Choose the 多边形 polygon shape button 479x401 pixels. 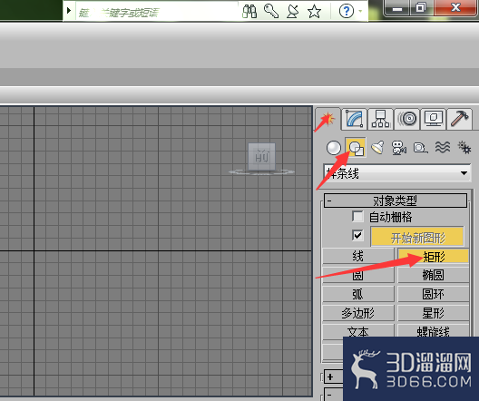click(x=358, y=313)
